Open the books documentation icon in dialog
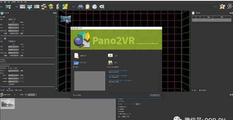This screenshot has width=233, height=120. (x=110, y=63)
